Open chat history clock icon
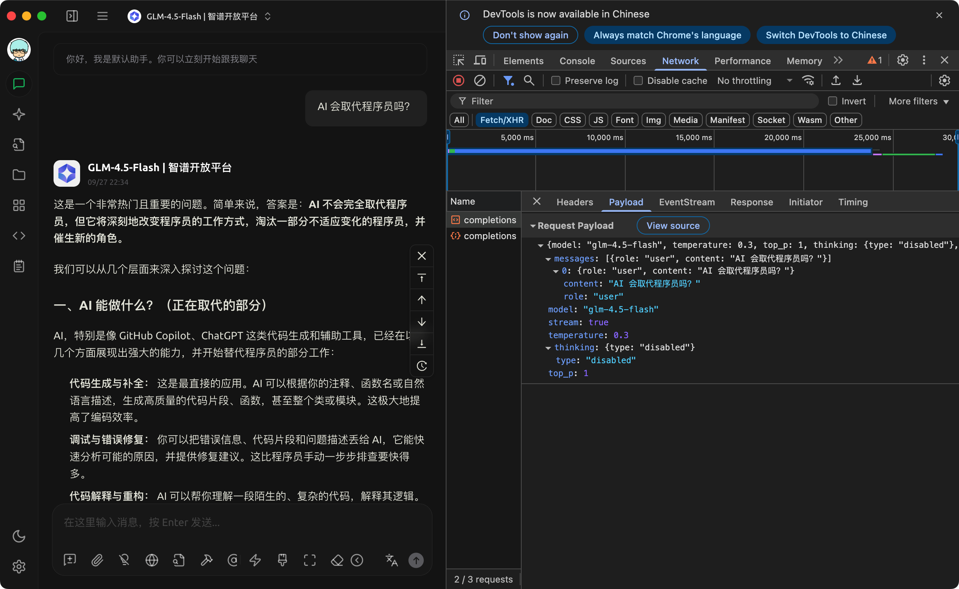Image resolution: width=959 pixels, height=589 pixels. point(422,365)
